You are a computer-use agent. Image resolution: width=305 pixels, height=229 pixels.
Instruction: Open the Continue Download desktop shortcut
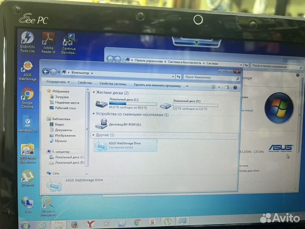coord(69,44)
